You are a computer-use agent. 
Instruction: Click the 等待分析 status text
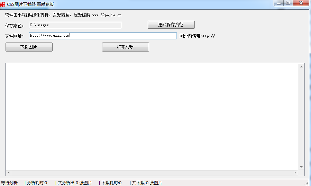[9, 183]
